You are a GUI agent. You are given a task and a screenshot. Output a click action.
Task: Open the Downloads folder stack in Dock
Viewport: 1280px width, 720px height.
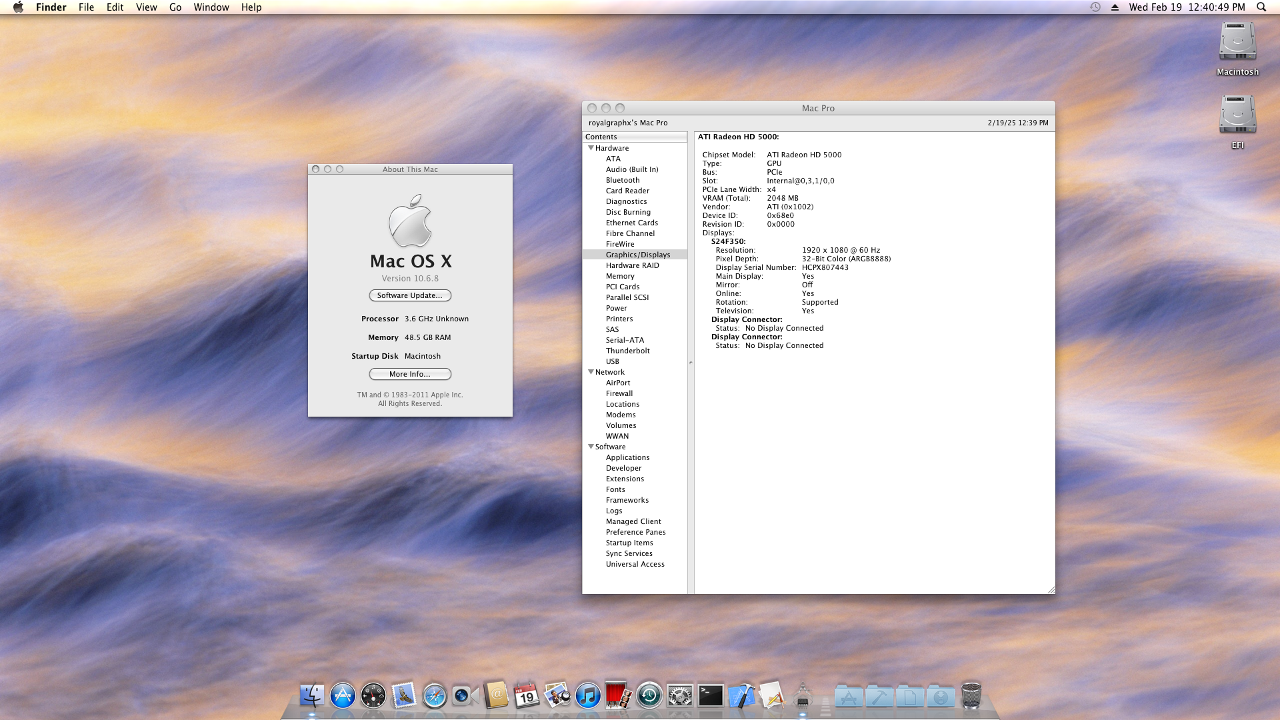(x=941, y=697)
